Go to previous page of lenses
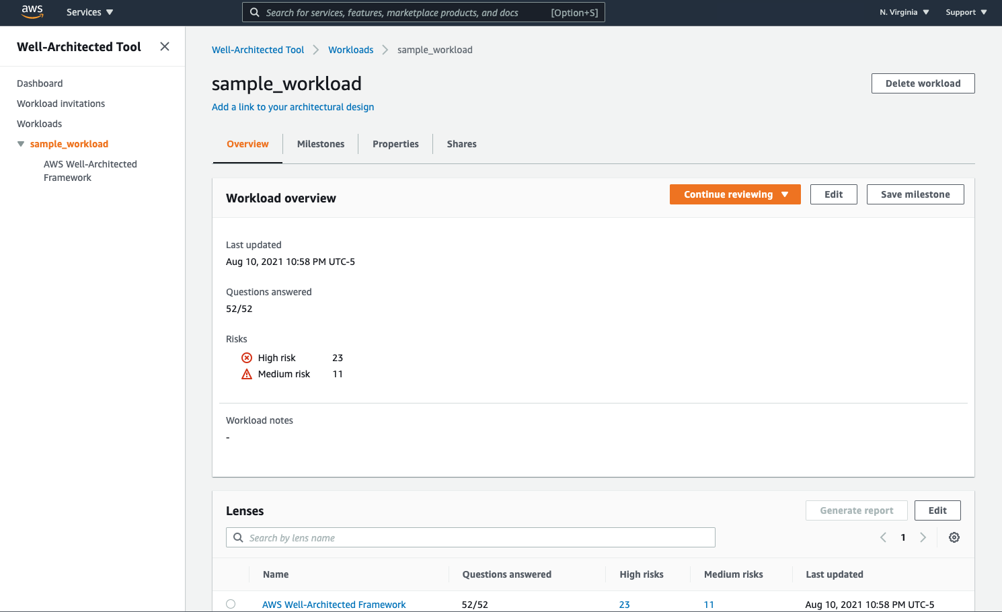Screen dimensions: 1002x612 883,537
